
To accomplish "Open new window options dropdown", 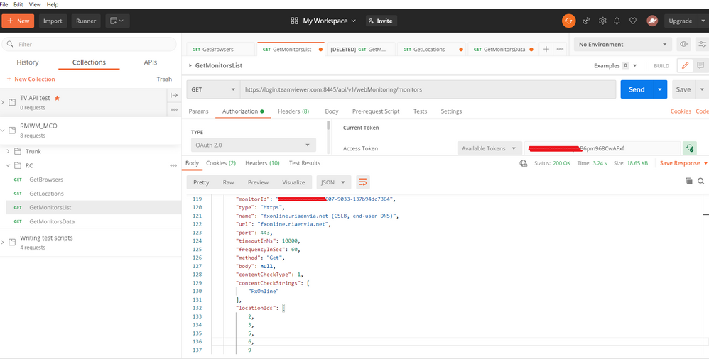I will point(117,21).
